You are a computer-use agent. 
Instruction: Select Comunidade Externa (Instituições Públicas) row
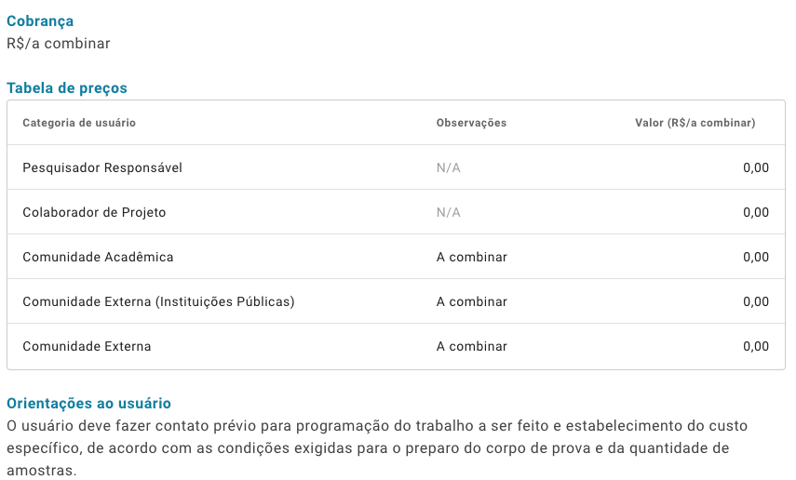click(x=396, y=301)
